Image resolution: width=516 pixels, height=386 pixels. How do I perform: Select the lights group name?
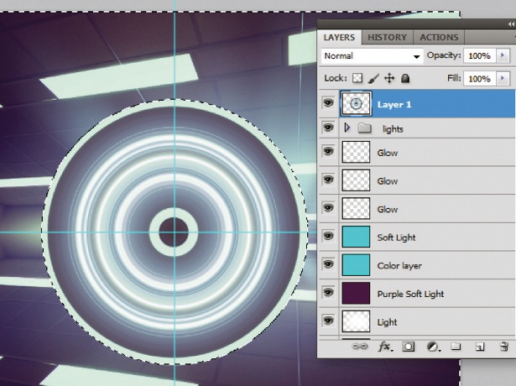pyautogui.click(x=393, y=129)
